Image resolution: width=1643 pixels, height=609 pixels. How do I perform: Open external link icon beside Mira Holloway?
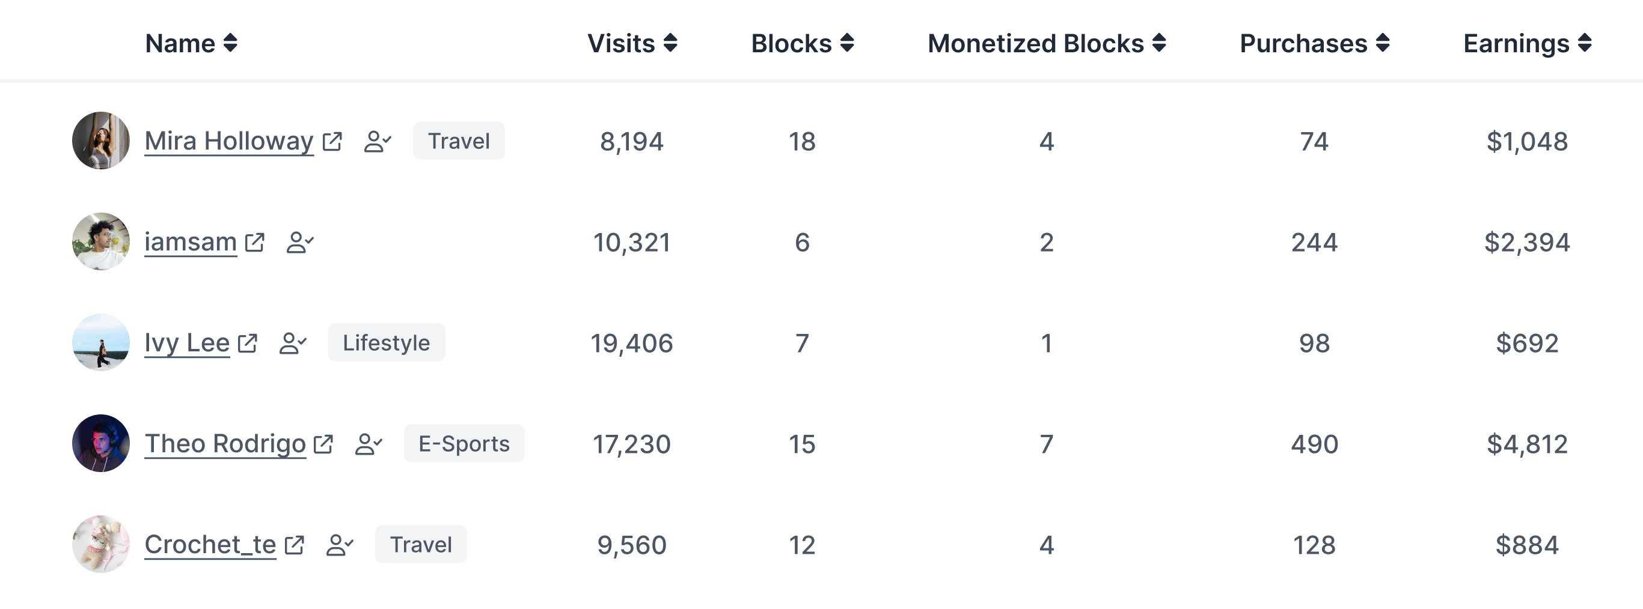[x=332, y=141]
